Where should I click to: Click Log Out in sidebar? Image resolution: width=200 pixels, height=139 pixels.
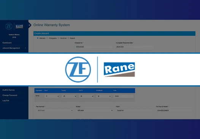6,101
